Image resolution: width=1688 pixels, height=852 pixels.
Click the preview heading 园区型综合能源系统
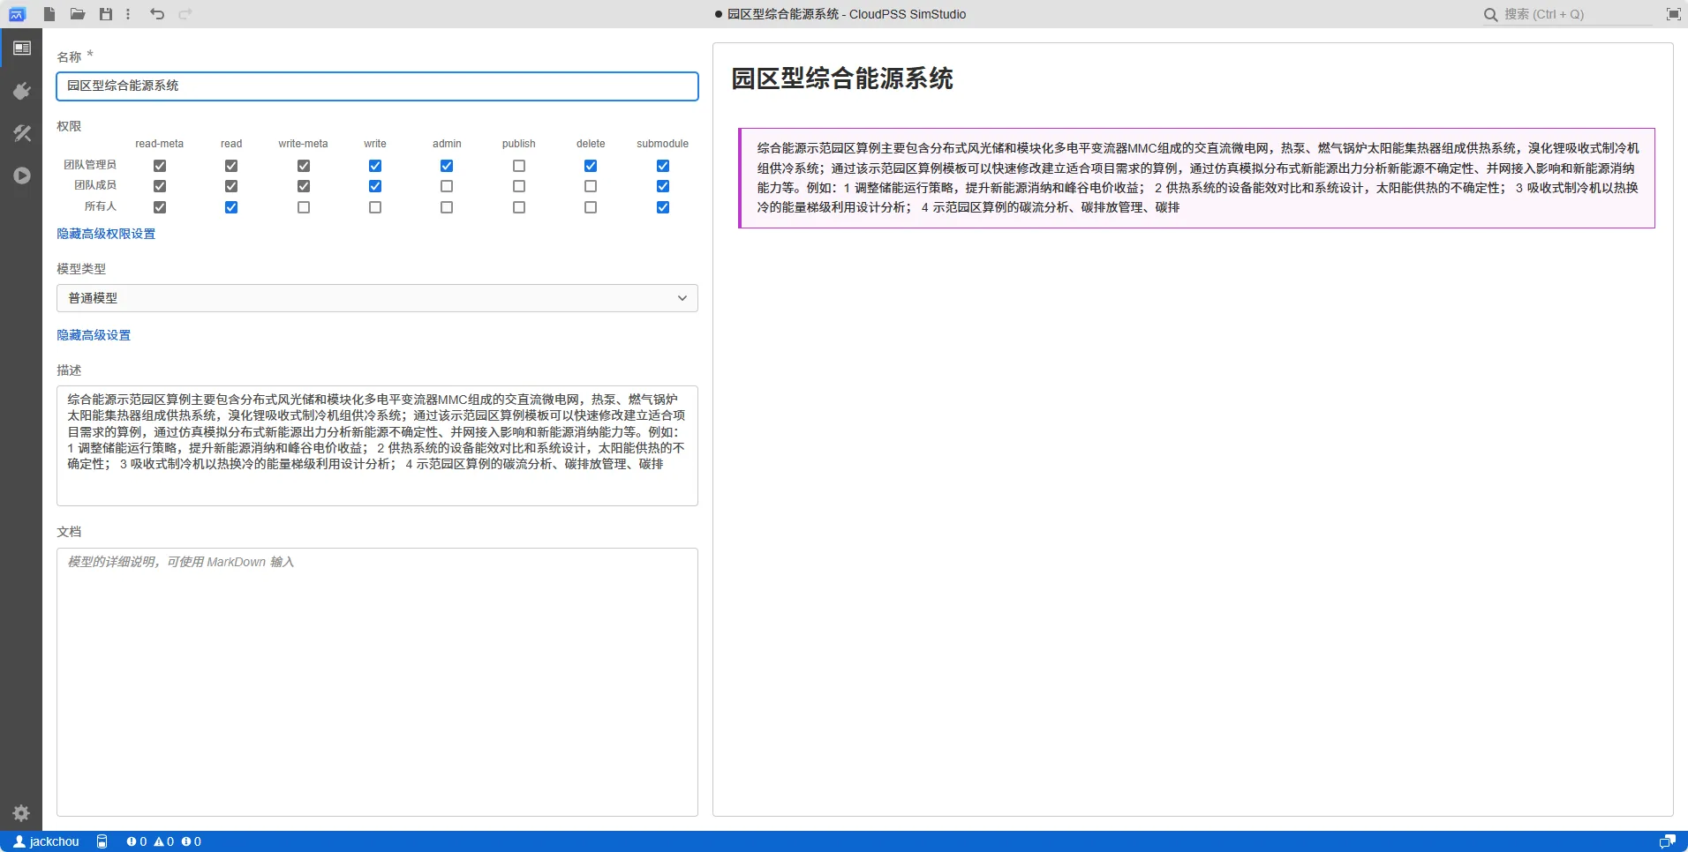842,78
